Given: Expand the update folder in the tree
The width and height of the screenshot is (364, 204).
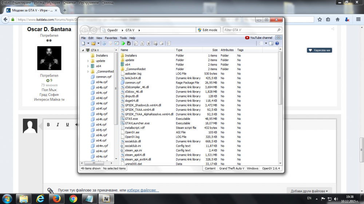Looking at the screenshot, I should 88,61.
